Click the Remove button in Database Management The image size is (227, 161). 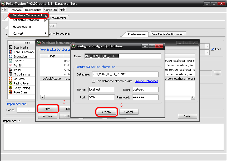click(x=48, y=116)
